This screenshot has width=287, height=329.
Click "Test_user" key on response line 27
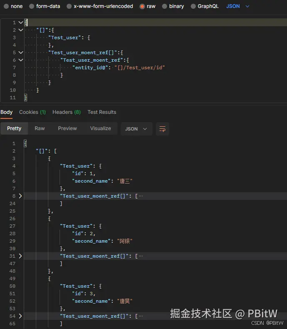pyautogui.click(x=76, y=226)
